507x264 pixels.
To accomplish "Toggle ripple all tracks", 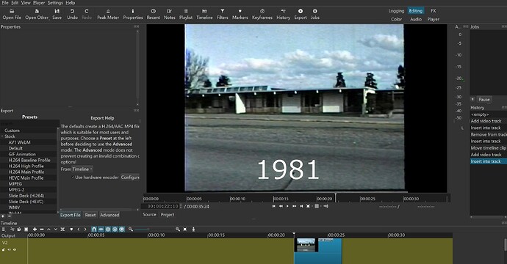I will pyautogui.click(x=115, y=230).
